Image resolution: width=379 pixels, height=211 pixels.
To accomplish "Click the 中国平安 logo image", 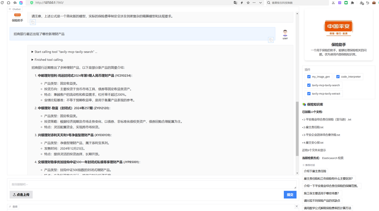I will (338, 28).
